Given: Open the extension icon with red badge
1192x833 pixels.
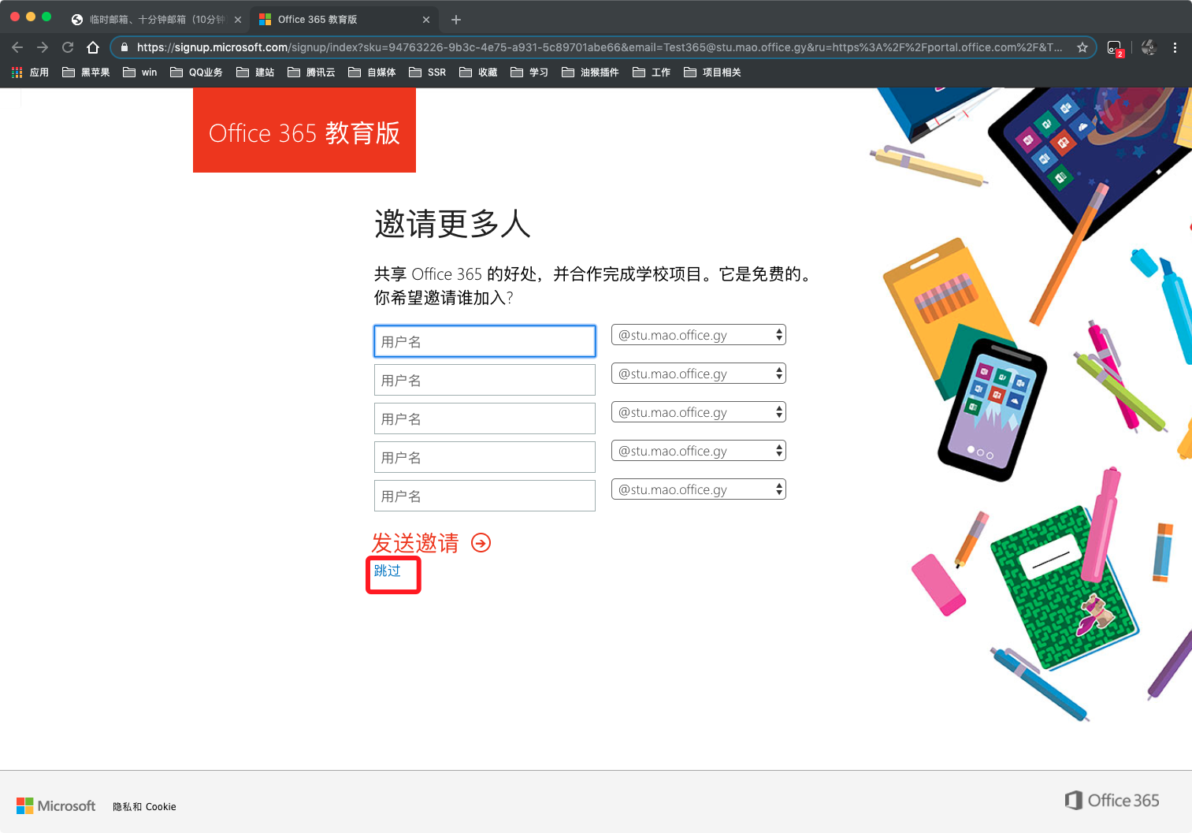Looking at the screenshot, I should [x=1115, y=48].
